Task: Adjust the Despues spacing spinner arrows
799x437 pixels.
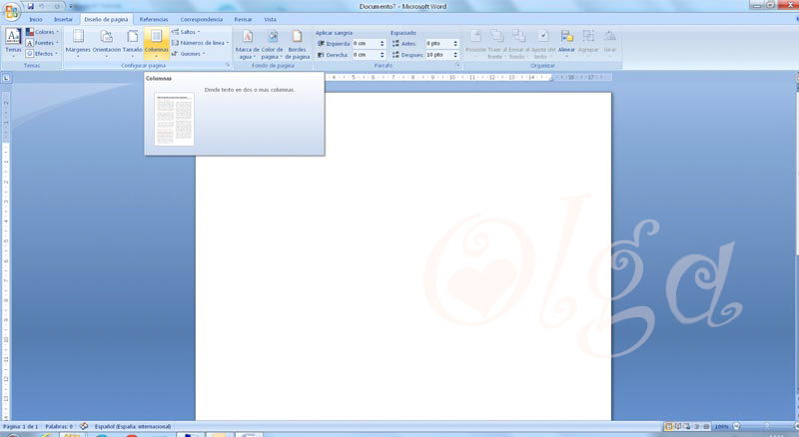Action: pyautogui.click(x=455, y=55)
